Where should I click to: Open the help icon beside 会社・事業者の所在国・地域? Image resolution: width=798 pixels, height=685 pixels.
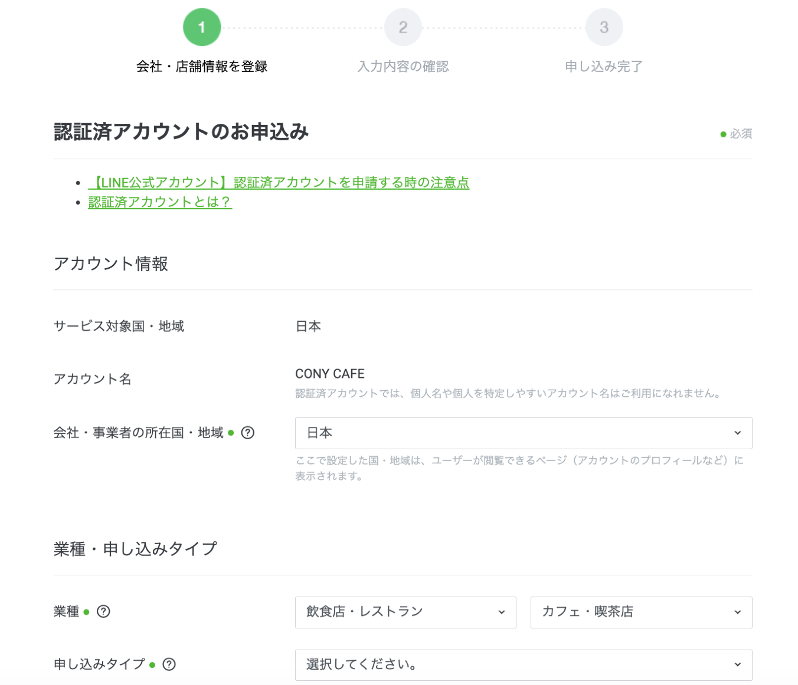pyautogui.click(x=248, y=433)
